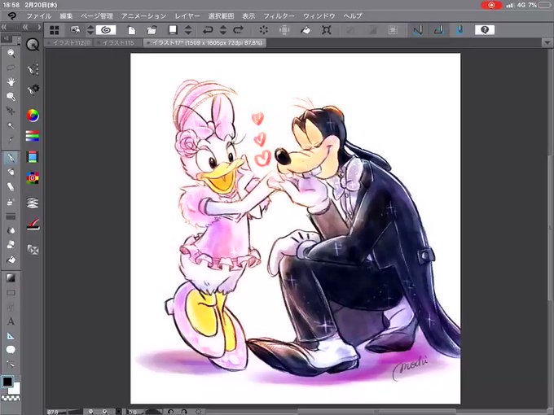The image size is (554, 415).
Task: Open the ページ管理 menu
Action: (97, 16)
